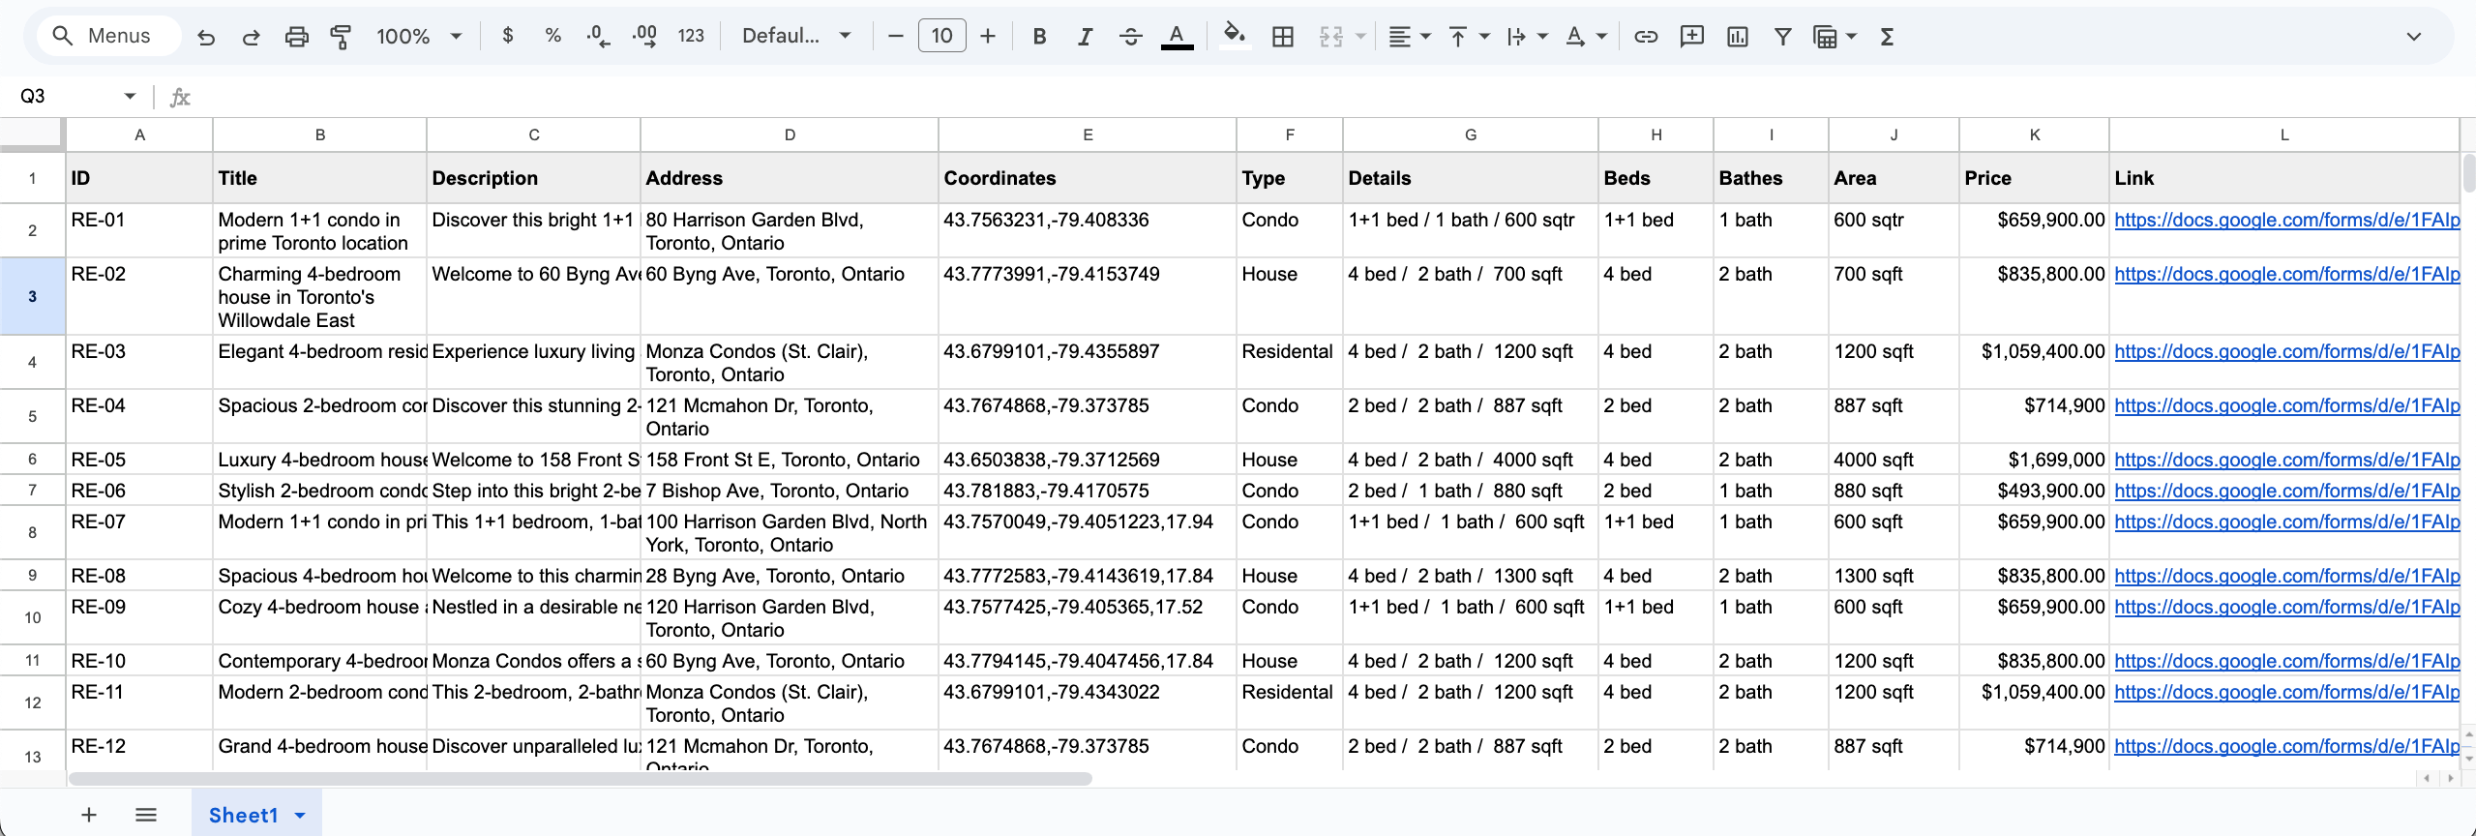Format as percent
2476x836 pixels.
[x=552, y=36]
